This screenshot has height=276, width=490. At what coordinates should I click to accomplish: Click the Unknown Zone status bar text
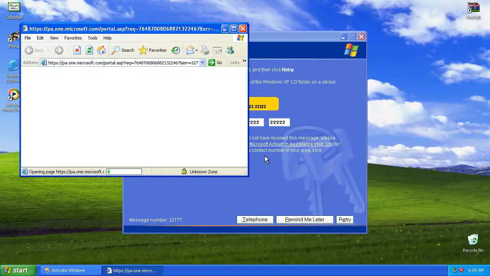203,172
